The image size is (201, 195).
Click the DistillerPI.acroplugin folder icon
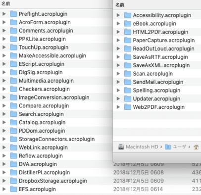point(13,172)
